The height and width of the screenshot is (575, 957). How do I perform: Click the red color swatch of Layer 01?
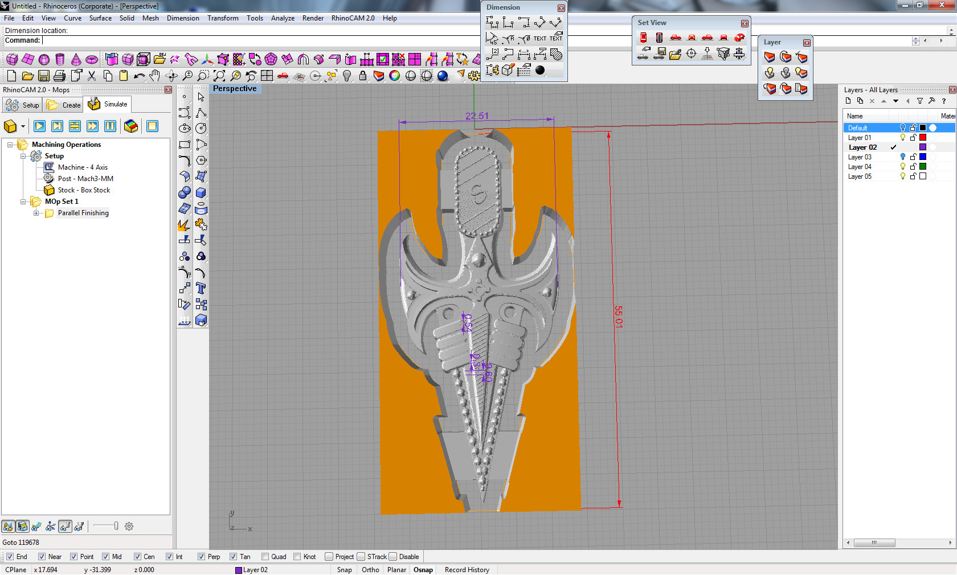pos(923,138)
